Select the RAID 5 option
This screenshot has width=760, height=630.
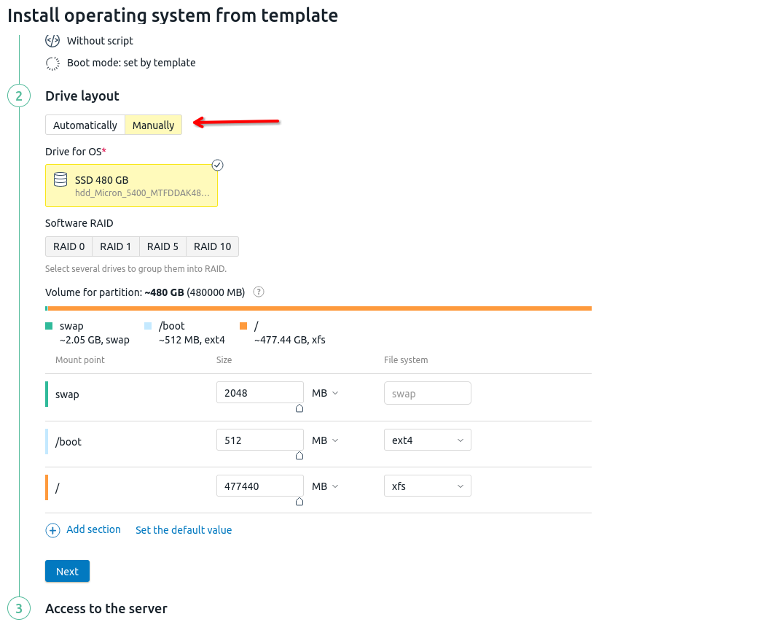point(162,246)
